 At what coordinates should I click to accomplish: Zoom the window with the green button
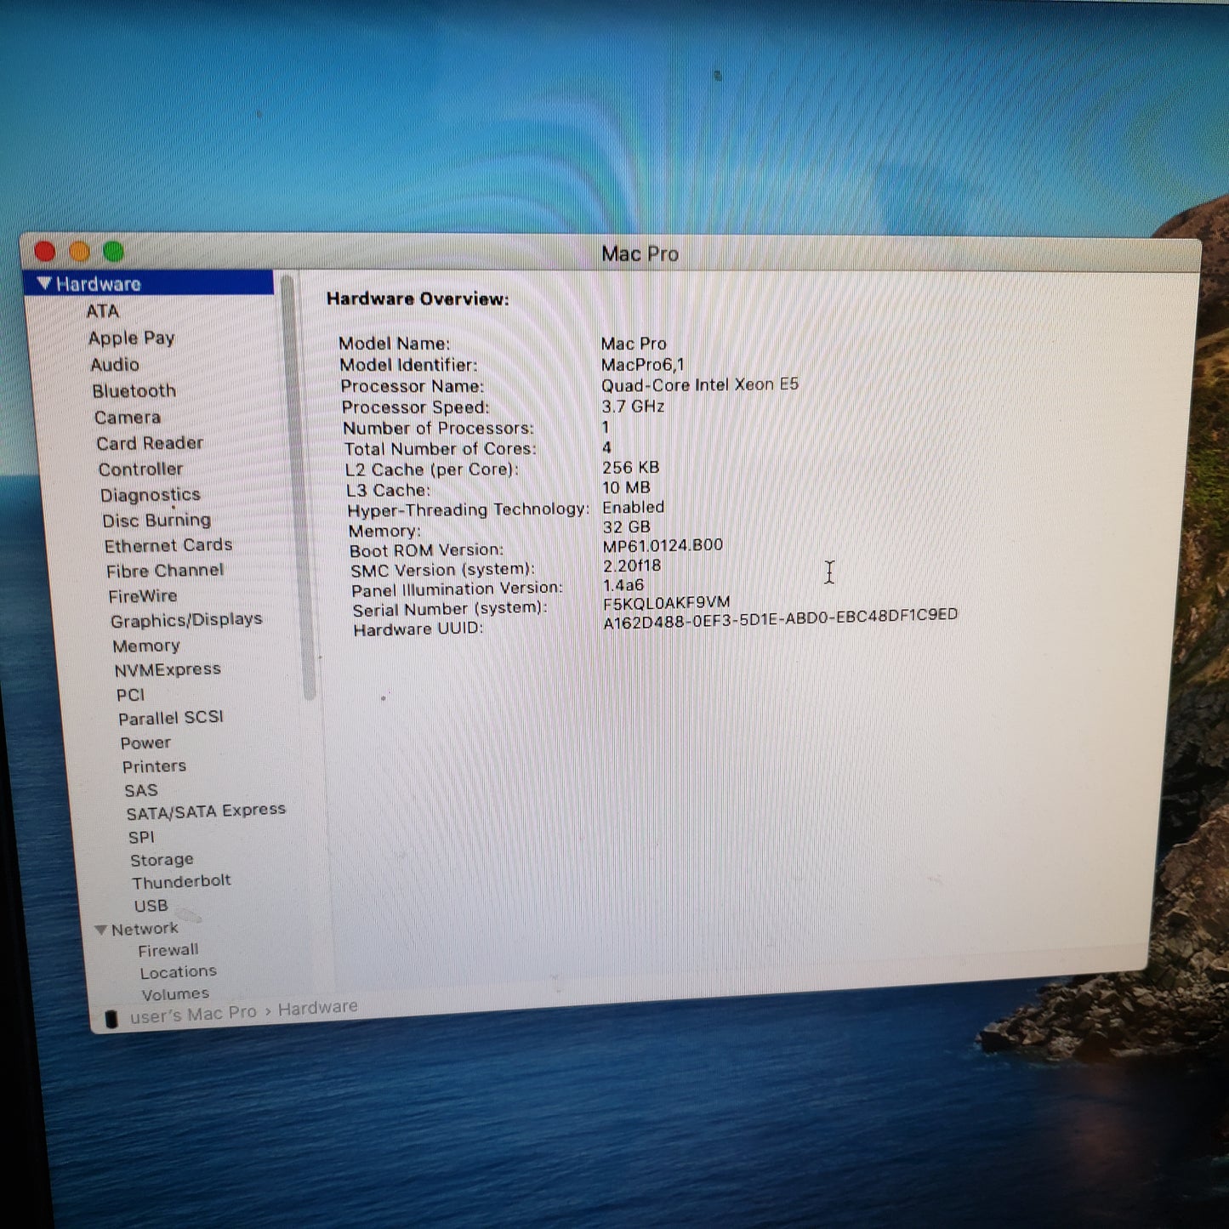(113, 251)
